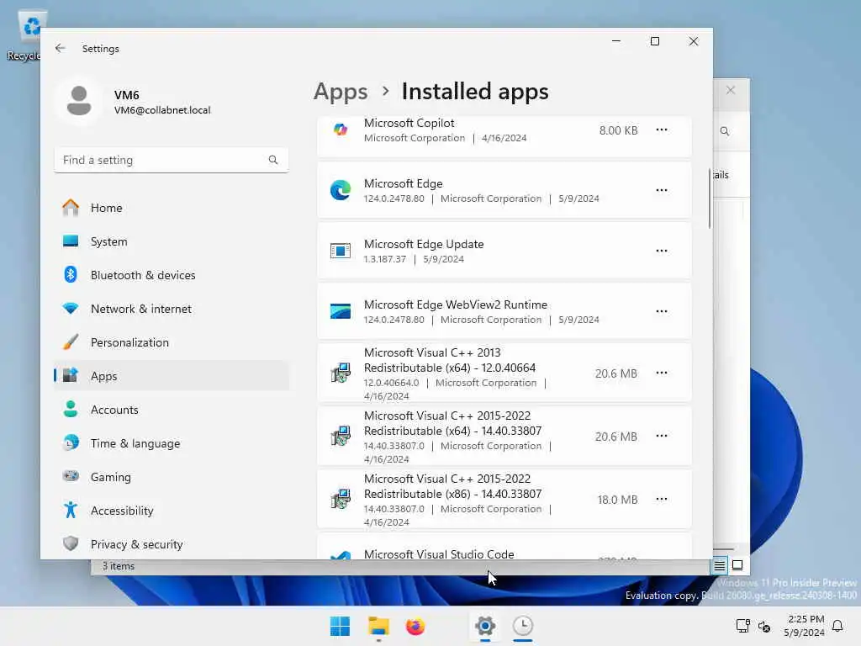Click the search icon in the background window
Screen dimensions: 861x646
click(x=725, y=131)
